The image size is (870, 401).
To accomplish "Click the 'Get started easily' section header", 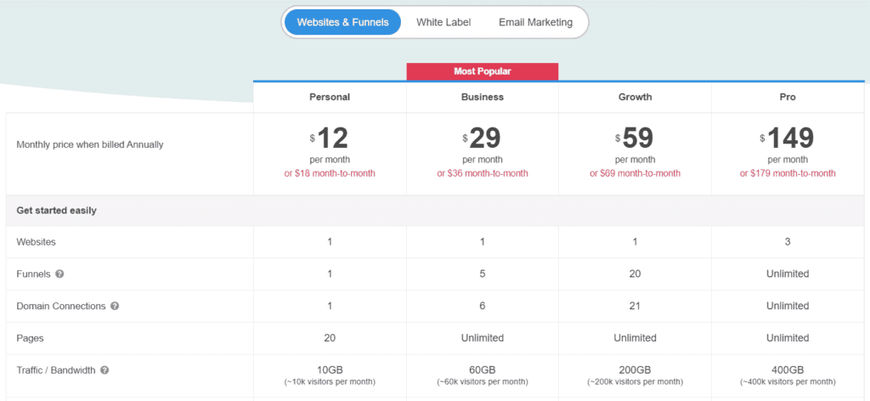I will pos(57,211).
